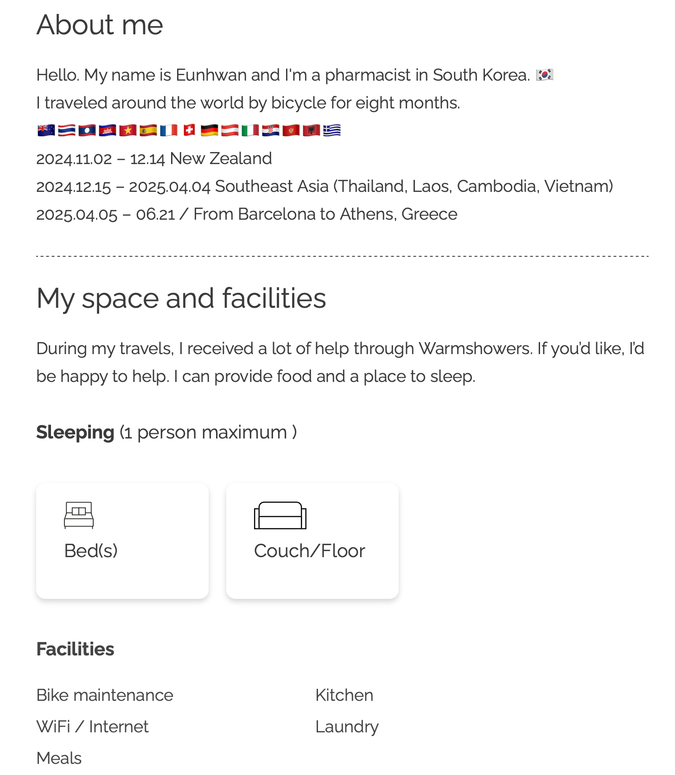Click the My space and facilities heading
Screen dimensions: 675x775
coord(181,298)
